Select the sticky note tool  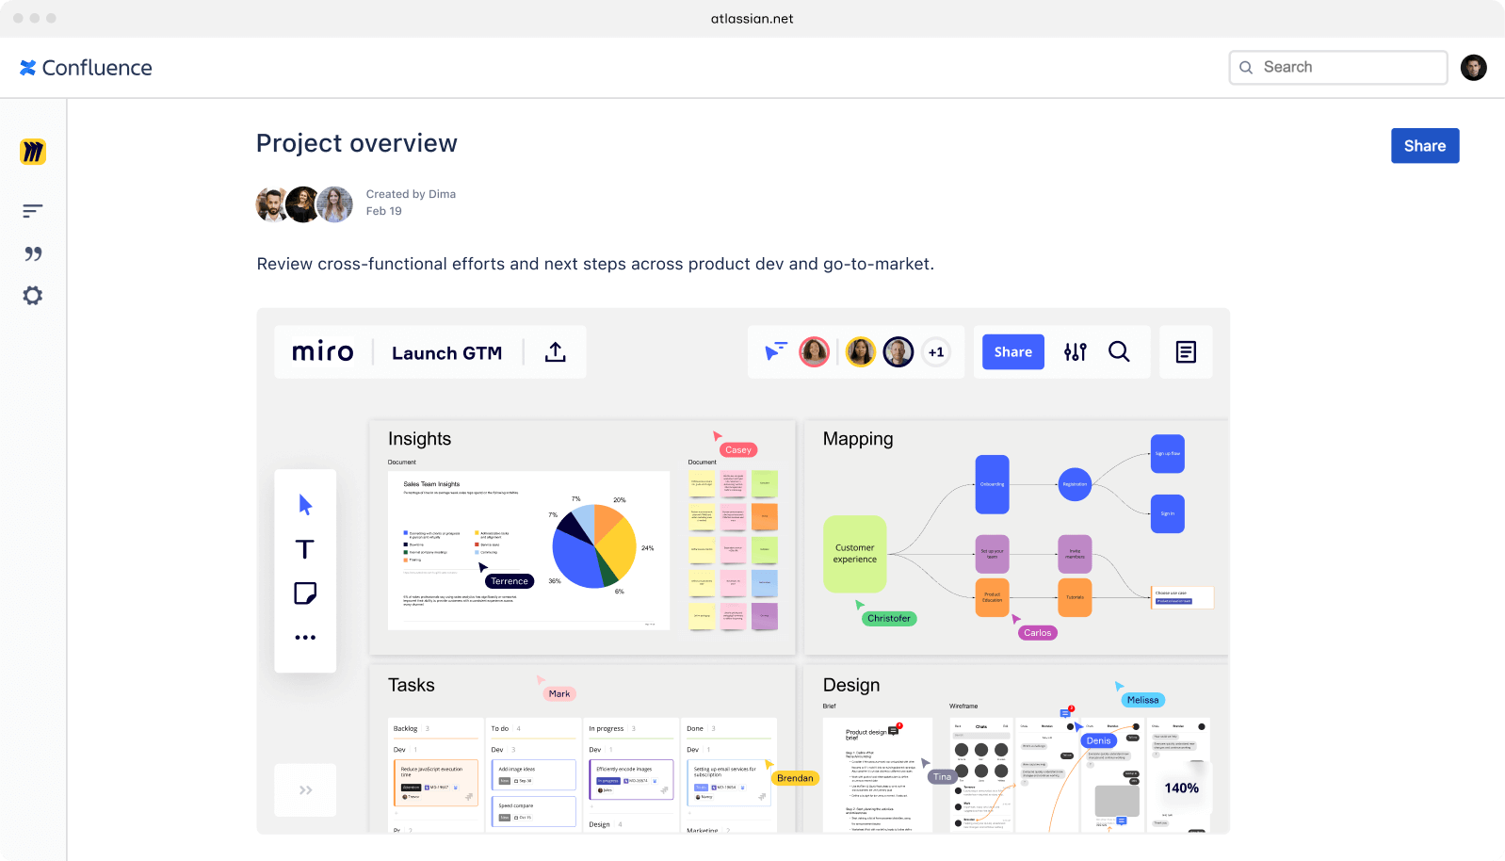[305, 593]
